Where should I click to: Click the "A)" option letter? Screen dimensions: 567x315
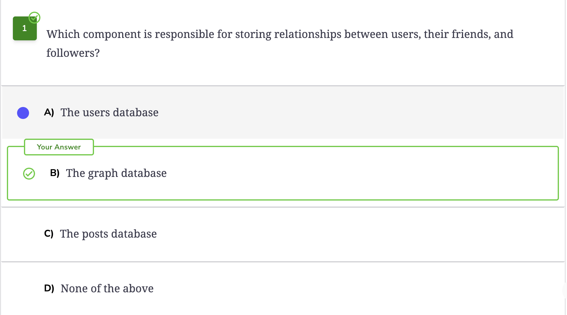(x=49, y=112)
